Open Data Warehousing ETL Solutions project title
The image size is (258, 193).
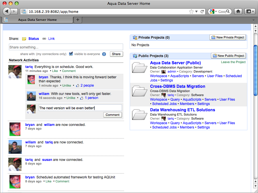click(x=183, y=110)
